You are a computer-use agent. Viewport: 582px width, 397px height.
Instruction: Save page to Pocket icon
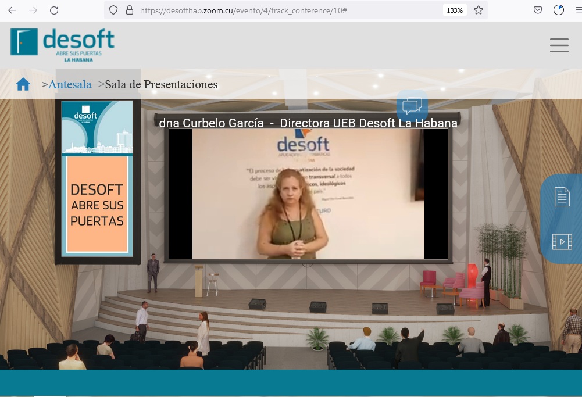pos(537,10)
